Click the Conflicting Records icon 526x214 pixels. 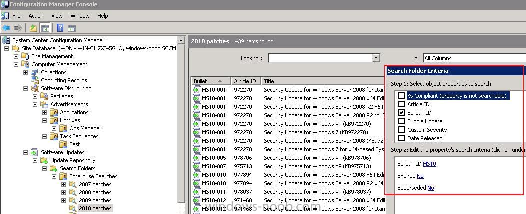(x=35, y=80)
